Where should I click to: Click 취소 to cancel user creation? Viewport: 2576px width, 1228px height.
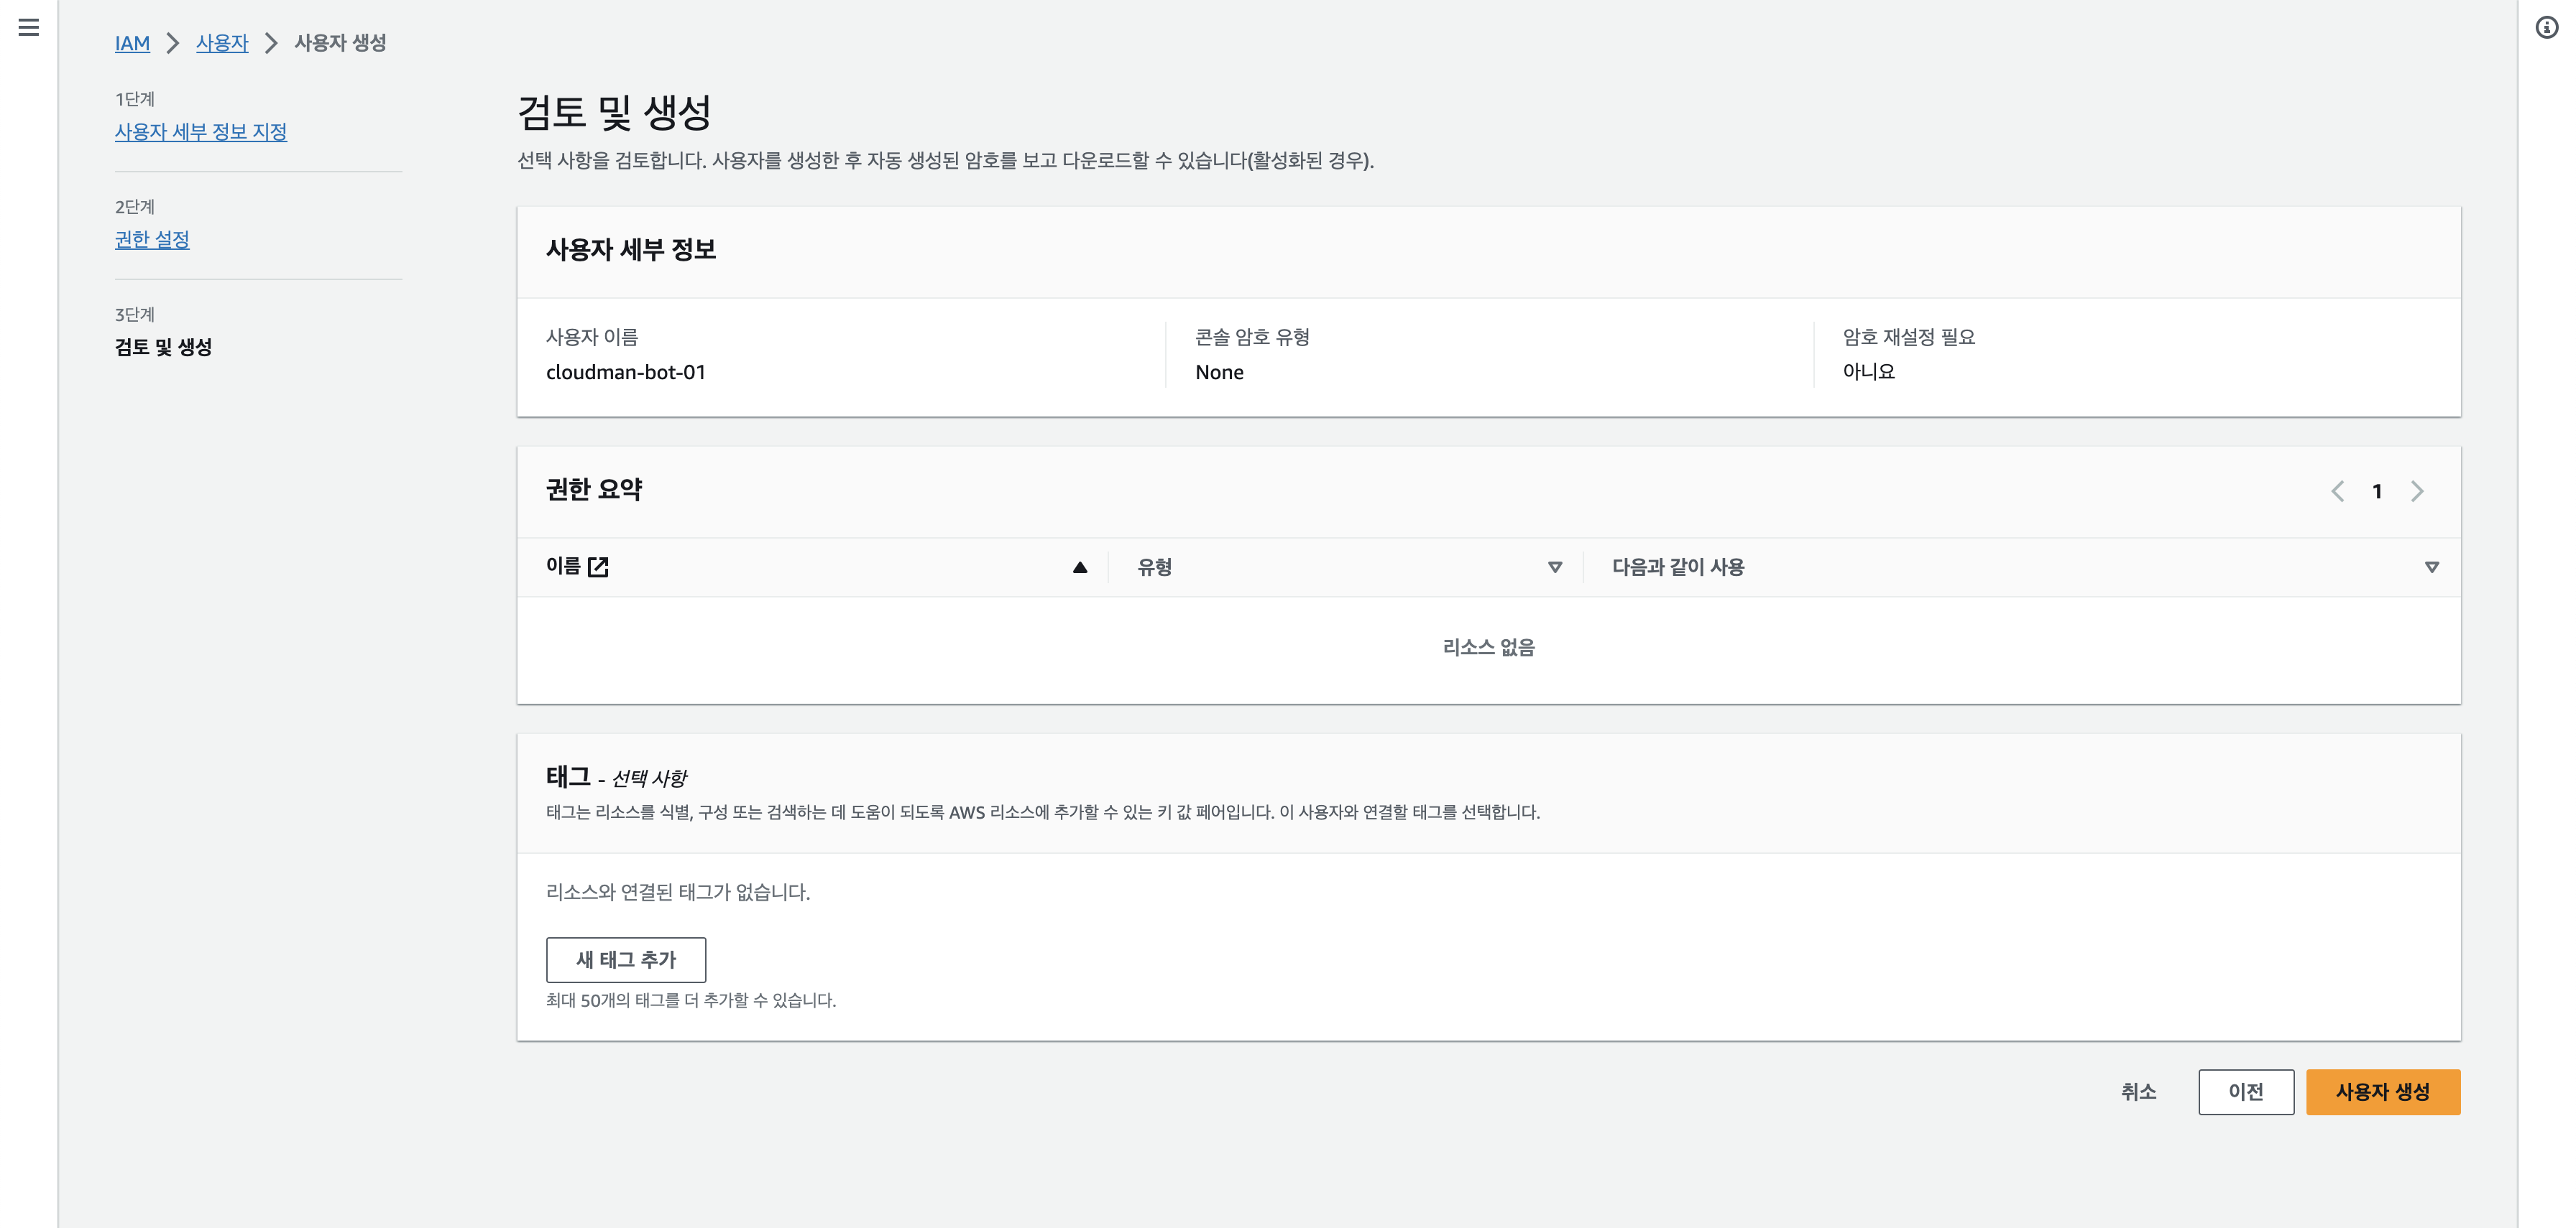point(2138,1091)
